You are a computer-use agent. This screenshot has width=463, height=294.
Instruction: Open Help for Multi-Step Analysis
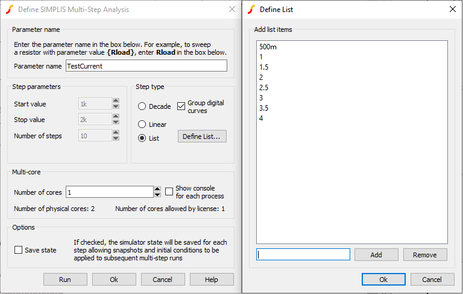pos(212,280)
